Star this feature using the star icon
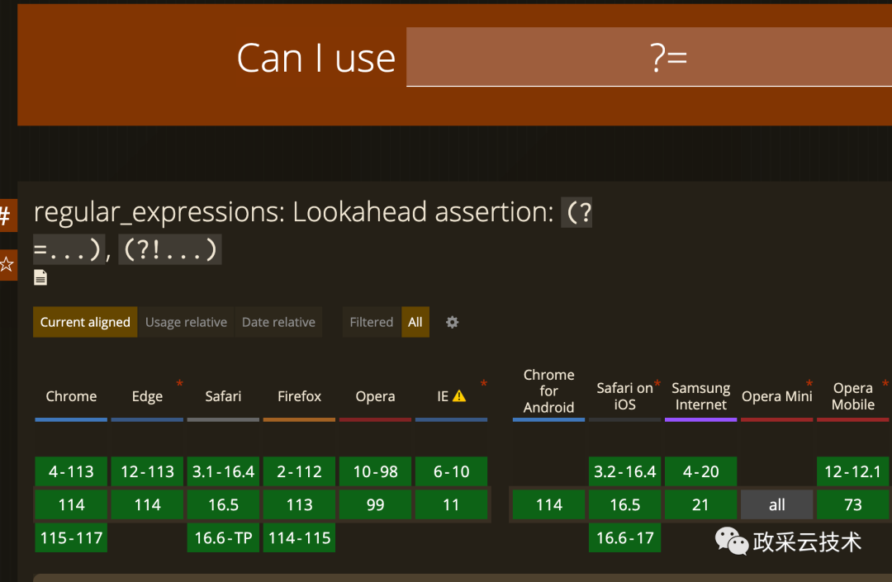Screen dimensions: 892x582 click(7, 264)
